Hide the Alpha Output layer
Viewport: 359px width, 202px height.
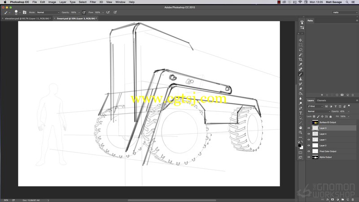(x=309, y=157)
